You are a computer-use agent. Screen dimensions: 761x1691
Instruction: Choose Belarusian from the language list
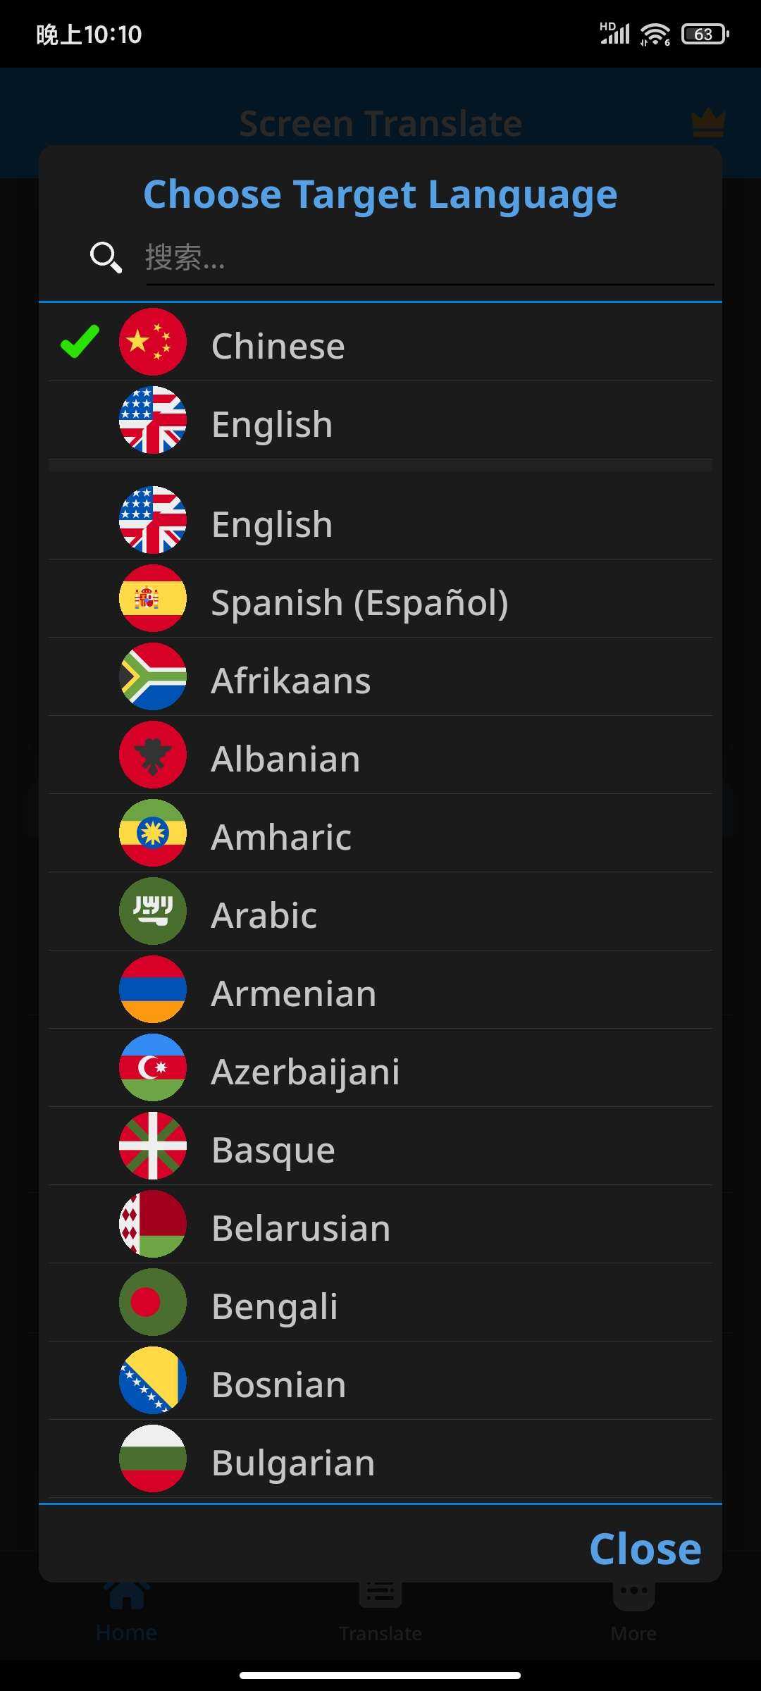pos(380,1225)
